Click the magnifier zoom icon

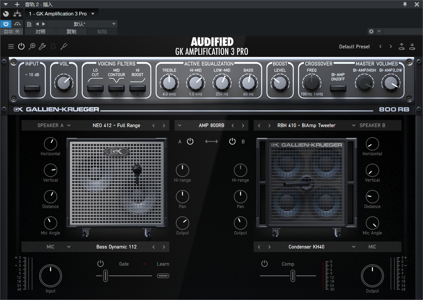click(x=32, y=46)
